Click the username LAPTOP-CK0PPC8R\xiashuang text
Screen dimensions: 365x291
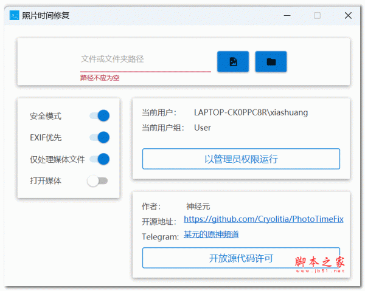coord(251,112)
